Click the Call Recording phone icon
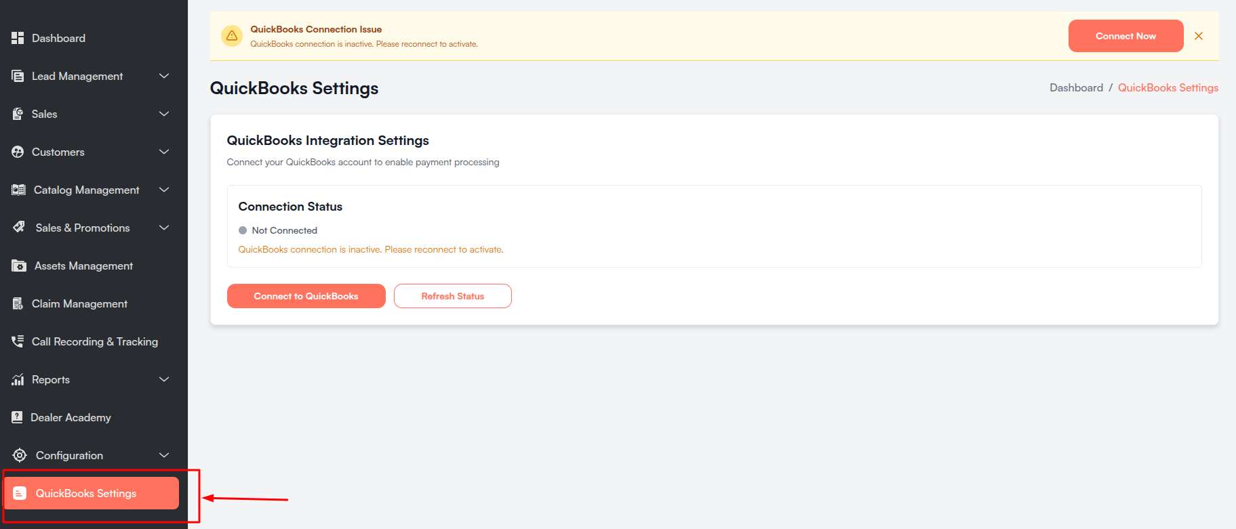 18,341
